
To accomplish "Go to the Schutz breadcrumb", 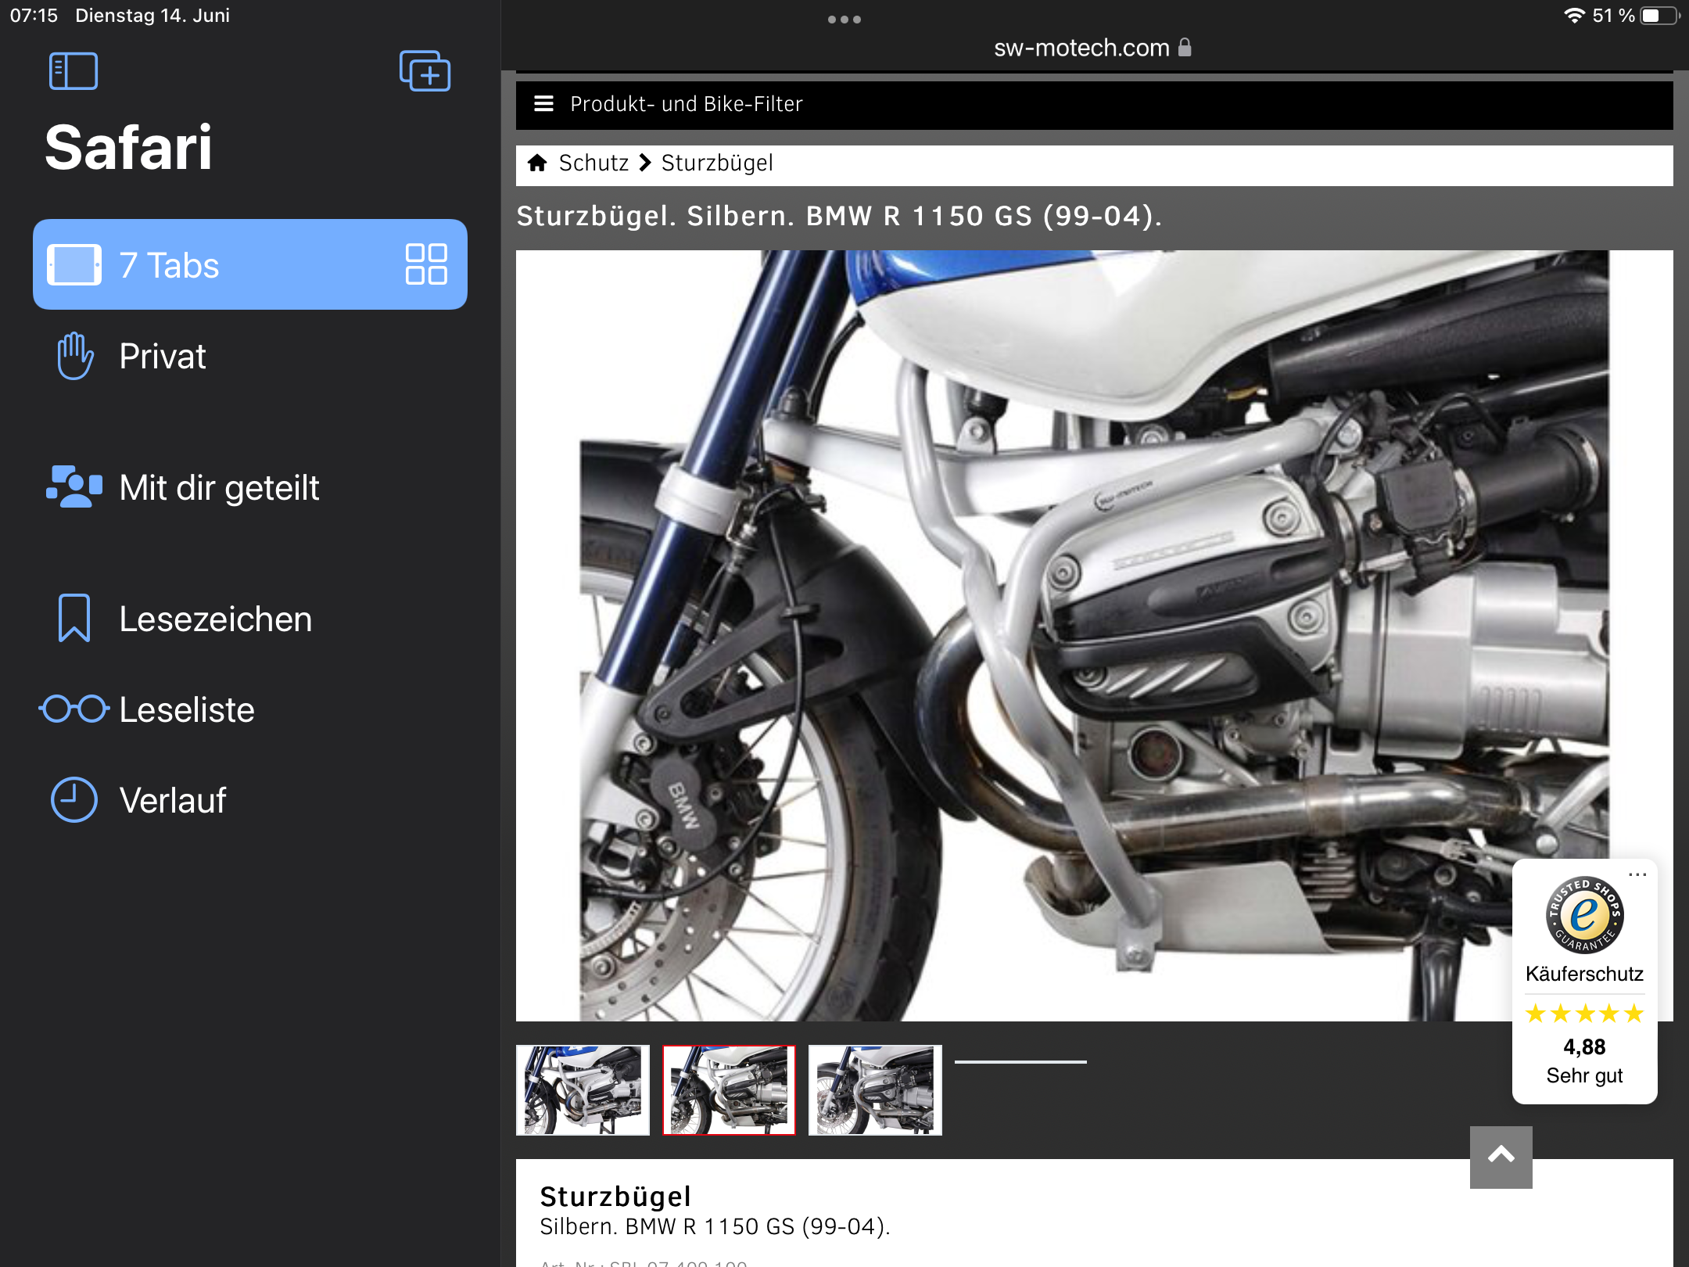I will [593, 163].
